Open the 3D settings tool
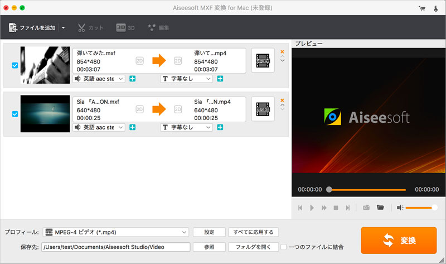The width and height of the screenshot is (446, 264). [x=125, y=27]
